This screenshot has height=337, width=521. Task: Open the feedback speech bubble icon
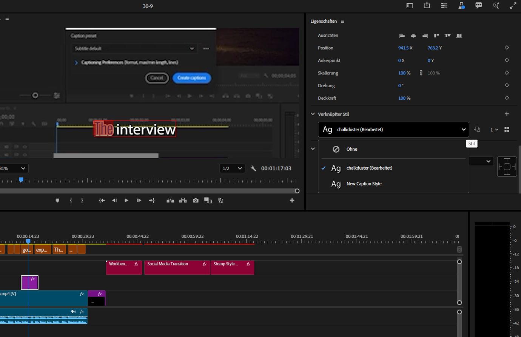pyautogui.click(x=479, y=6)
